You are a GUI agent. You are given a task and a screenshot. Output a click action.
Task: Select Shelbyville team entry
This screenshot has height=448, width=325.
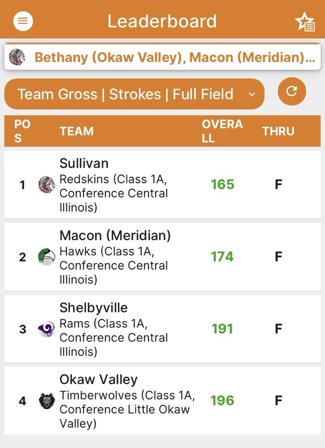[x=162, y=329]
